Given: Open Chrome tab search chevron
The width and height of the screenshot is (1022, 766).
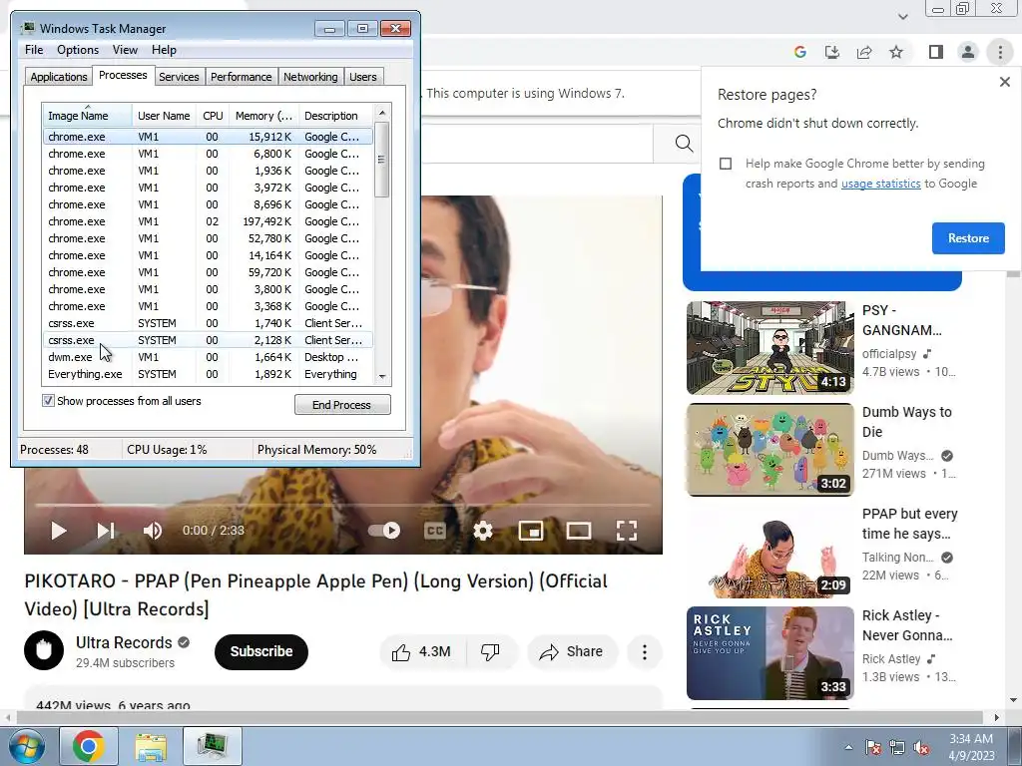Looking at the screenshot, I should pos(902,16).
